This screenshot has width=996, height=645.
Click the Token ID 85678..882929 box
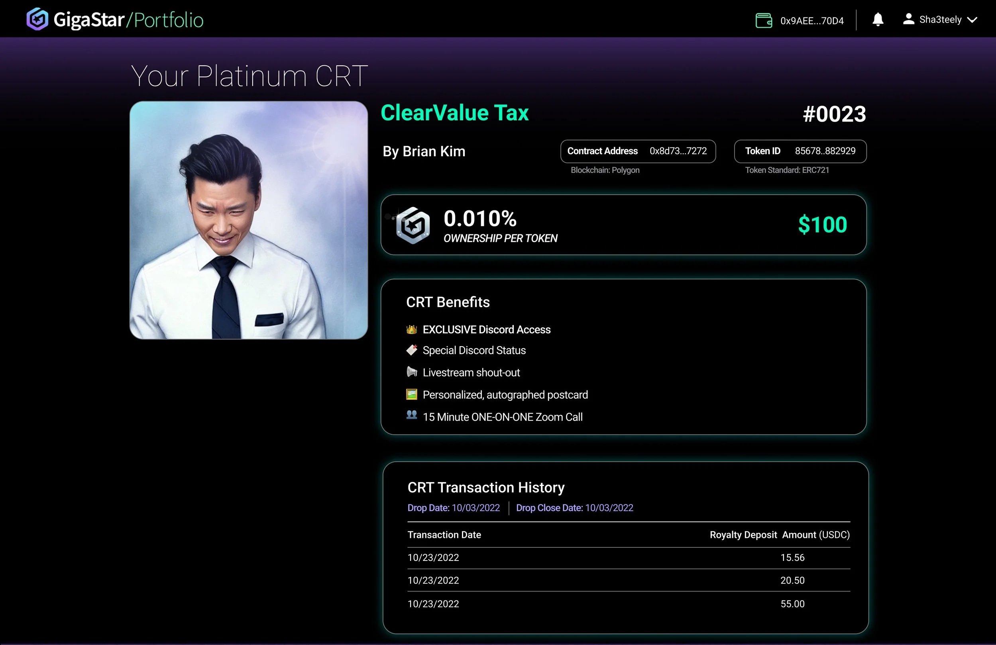[x=800, y=151]
